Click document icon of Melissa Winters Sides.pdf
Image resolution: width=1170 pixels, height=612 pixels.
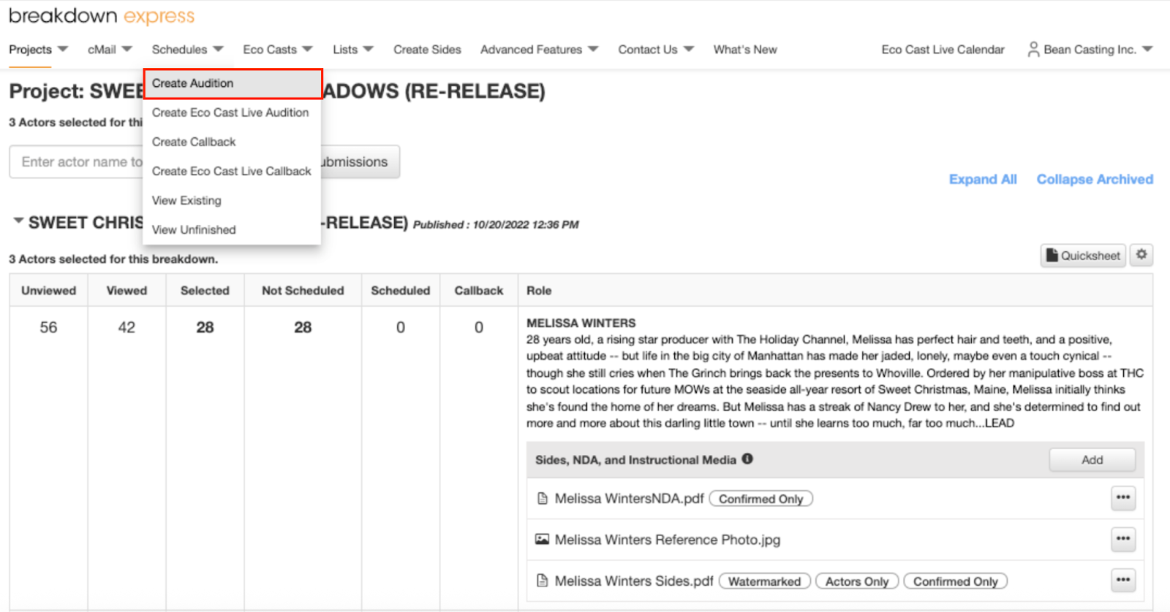[x=543, y=581]
